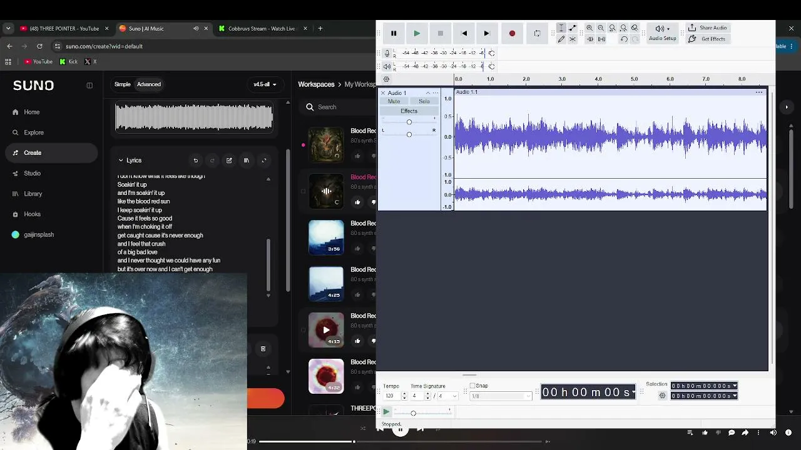Screen dimensions: 801x450
Task: Open Library in Suno sidebar
Action: [33, 194]
